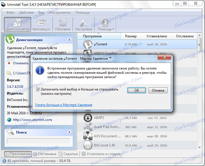
Task: Click the 'сен 27, 2015' date cell
Action: tap(157, 118)
